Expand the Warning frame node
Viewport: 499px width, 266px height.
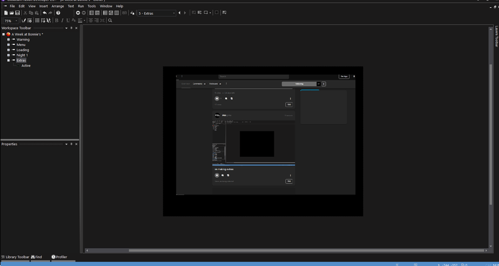(x=8, y=39)
